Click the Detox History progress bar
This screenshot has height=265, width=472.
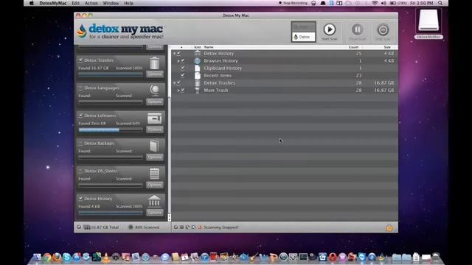pyautogui.click(x=111, y=213)
